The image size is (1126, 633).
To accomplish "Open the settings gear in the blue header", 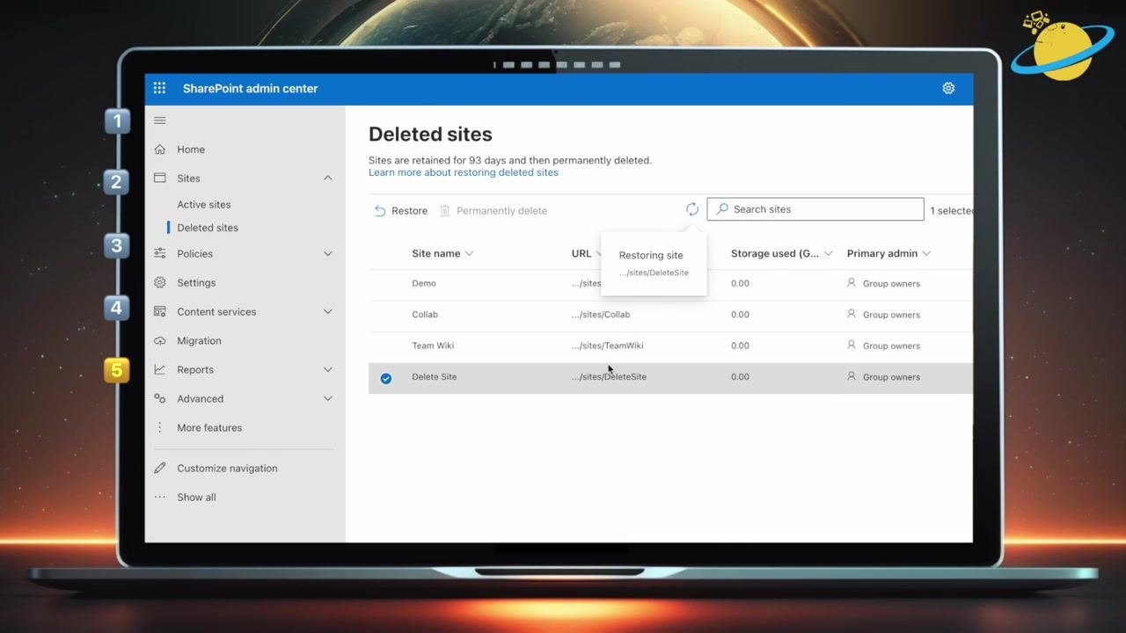I will [x=948, y=88].
